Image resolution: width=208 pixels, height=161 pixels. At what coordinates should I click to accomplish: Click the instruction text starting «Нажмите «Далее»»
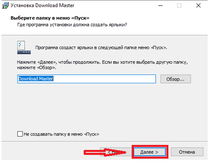(x=103, y=65)
